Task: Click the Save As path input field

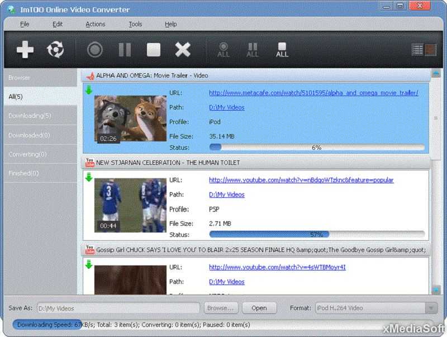Action: [x=118, y=308]
